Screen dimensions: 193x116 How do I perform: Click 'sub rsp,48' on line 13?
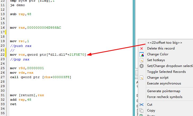[x=21, y=14]
